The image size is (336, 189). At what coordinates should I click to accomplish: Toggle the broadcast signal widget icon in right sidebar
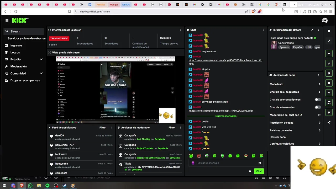coord(329,93)
